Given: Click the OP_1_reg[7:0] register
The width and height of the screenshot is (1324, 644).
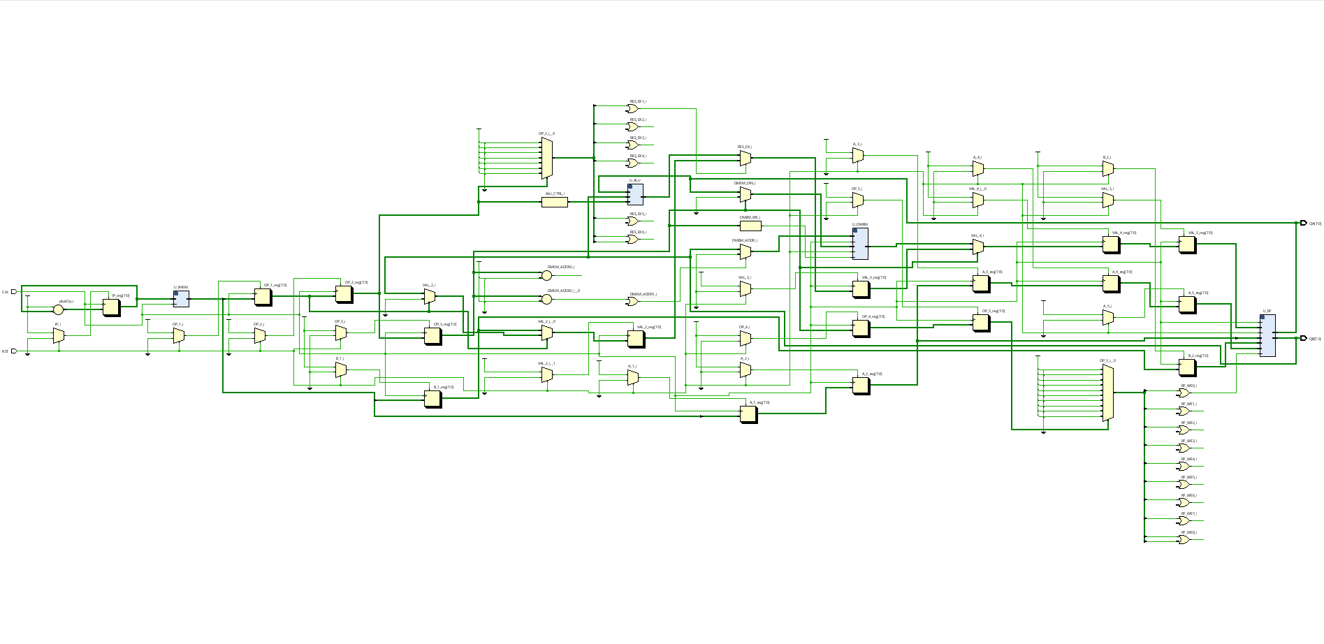Looking at the screenshot, I should 263,297.
